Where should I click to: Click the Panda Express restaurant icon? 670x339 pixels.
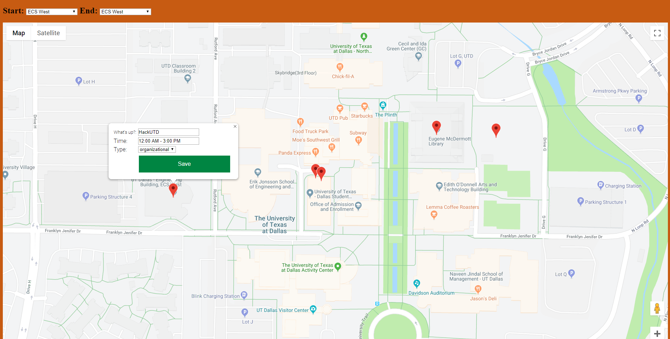click(x=315, y=152)
